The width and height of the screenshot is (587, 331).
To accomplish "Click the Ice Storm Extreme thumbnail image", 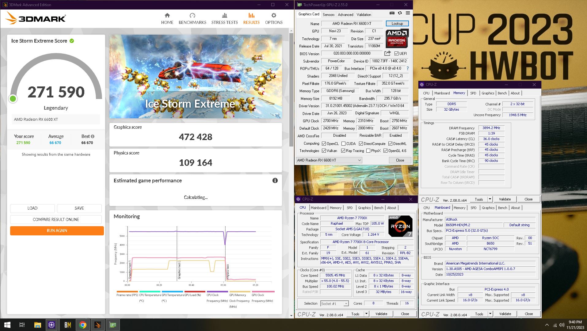I will tap(196, 76).
